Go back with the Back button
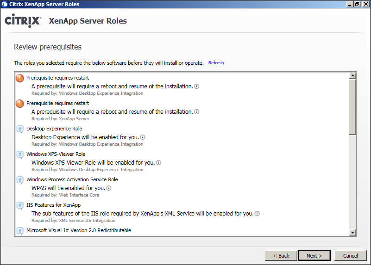The height and width of the screenshot is (265, 371). click(x=281, y=256)
